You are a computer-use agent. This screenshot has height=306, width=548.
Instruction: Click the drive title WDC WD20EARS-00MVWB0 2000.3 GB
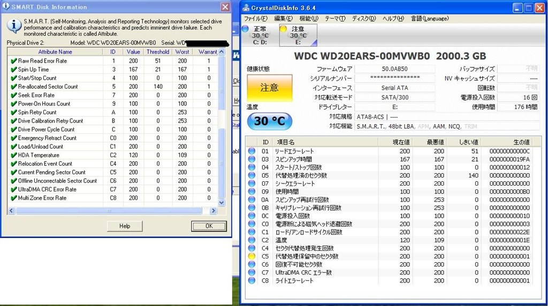pos(390,56)
